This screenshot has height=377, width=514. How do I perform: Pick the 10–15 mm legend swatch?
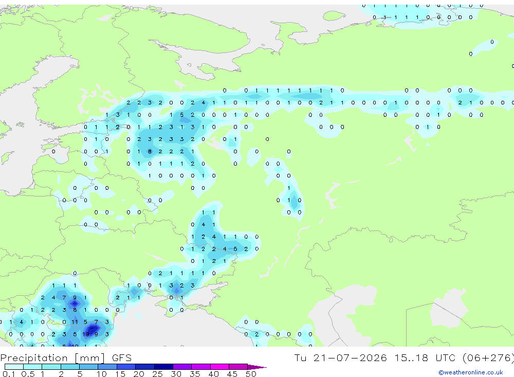click(107, 367)
